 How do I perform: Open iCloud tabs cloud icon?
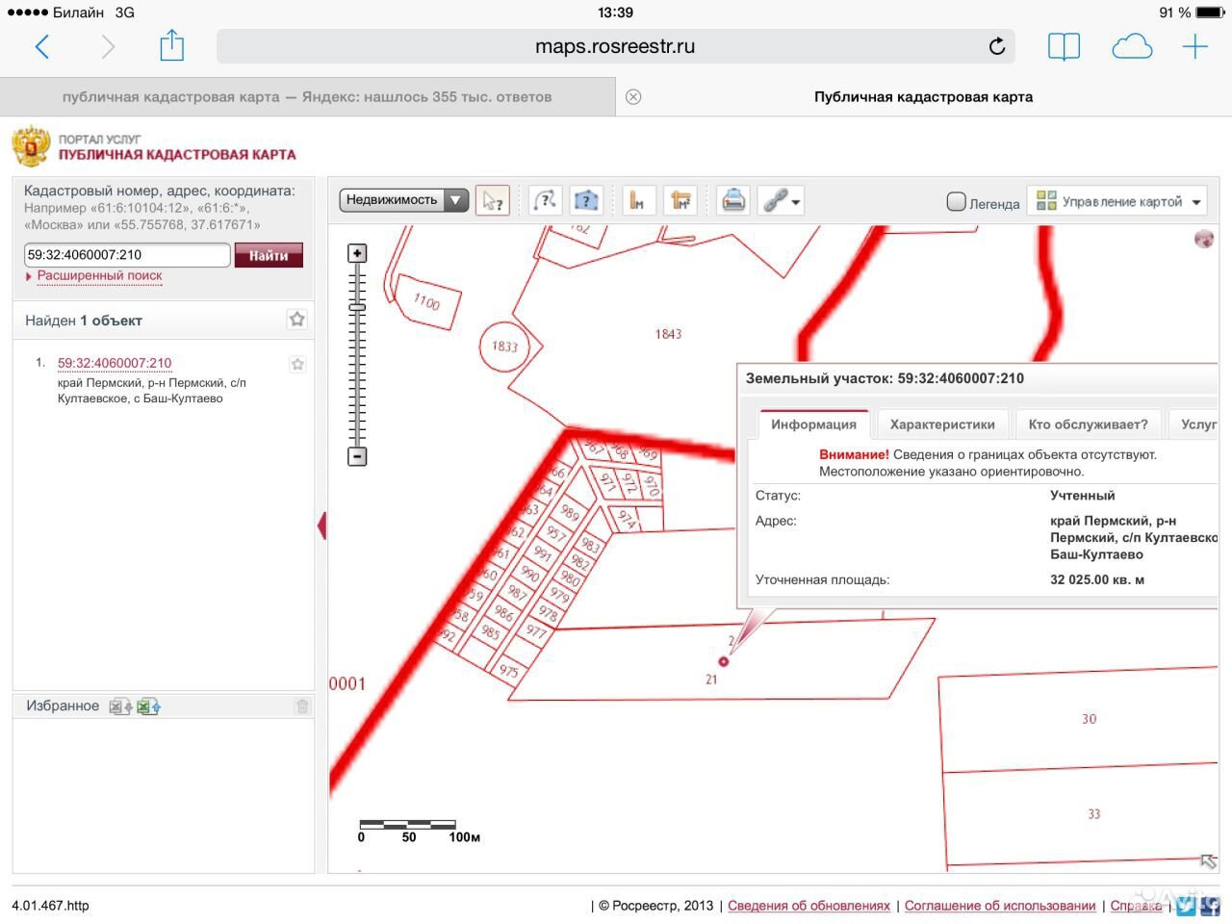point(1132,46)
